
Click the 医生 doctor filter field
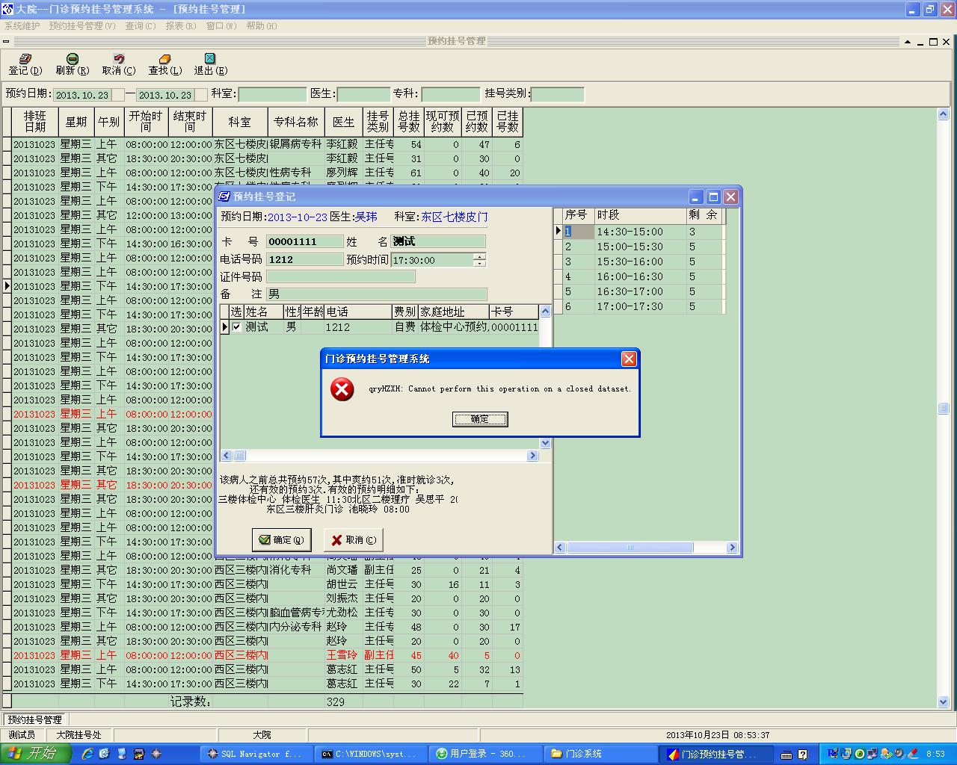[363, 94]
